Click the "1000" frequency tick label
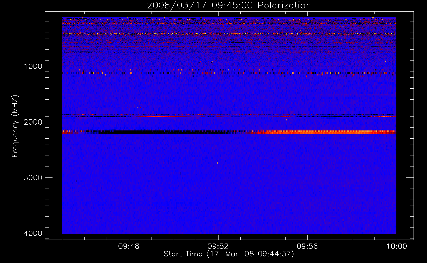The width and height of the screenshot is (427, 263). tap(33, 66)
